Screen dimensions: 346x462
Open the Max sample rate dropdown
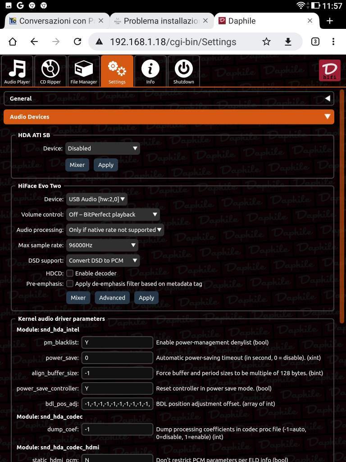[102, 245]
